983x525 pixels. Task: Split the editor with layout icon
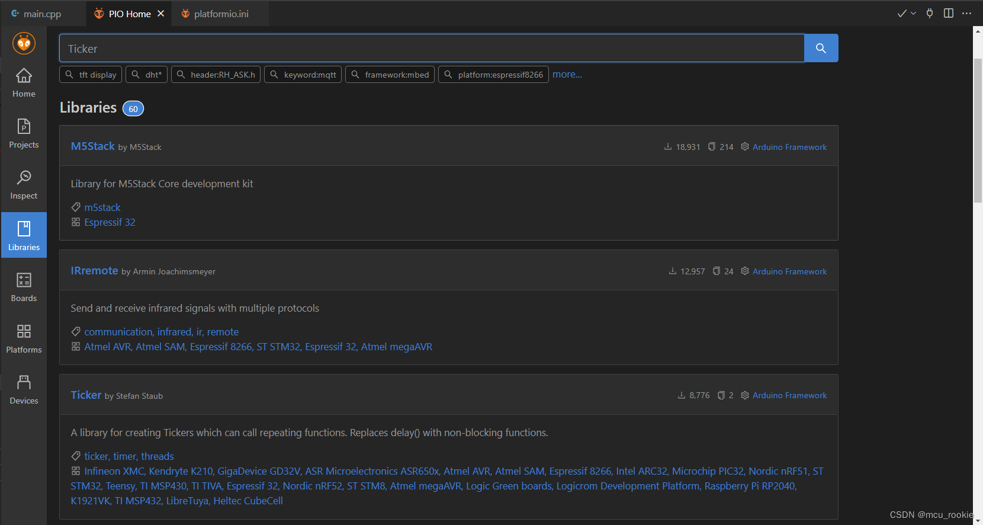949,13
